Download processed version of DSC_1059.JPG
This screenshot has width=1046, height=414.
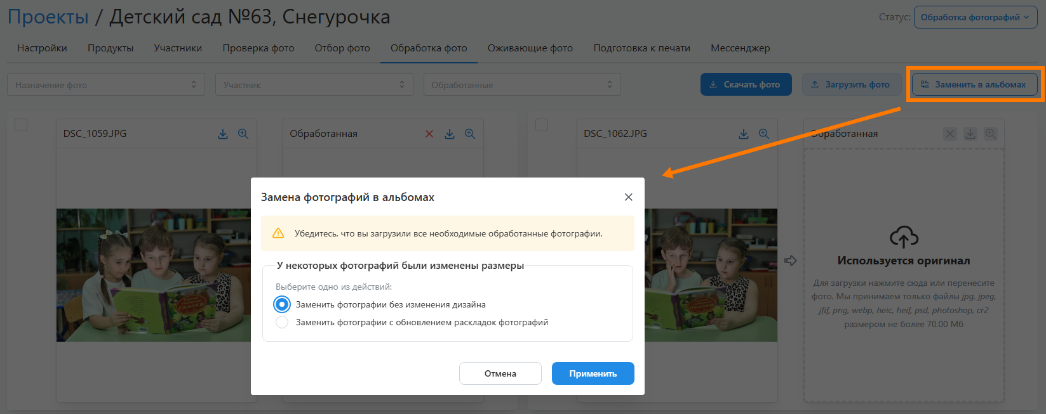pyautogui.click(x=450, y=134)
